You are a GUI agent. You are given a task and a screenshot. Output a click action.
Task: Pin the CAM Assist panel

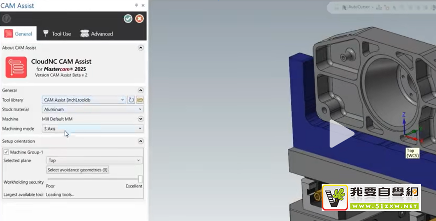[136, 4]
